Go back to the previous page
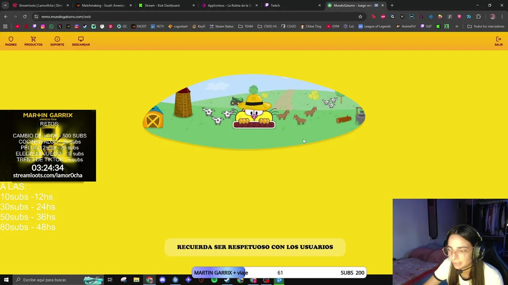The image size is (508, 285). point(6,17)
